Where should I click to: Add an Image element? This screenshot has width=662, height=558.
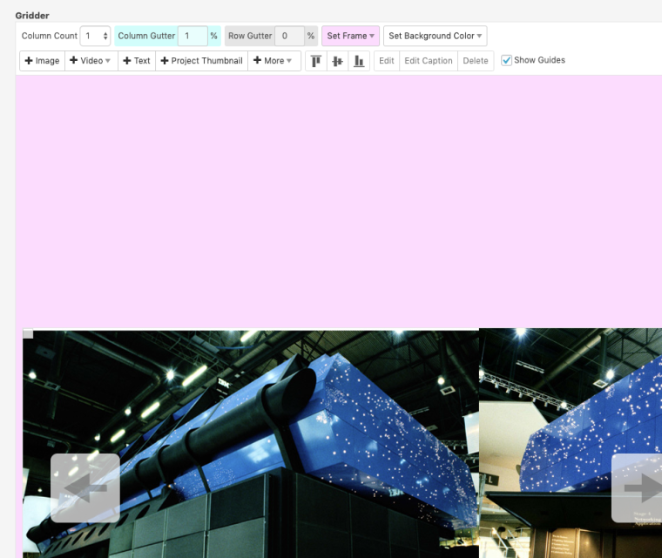pos(42,61)
